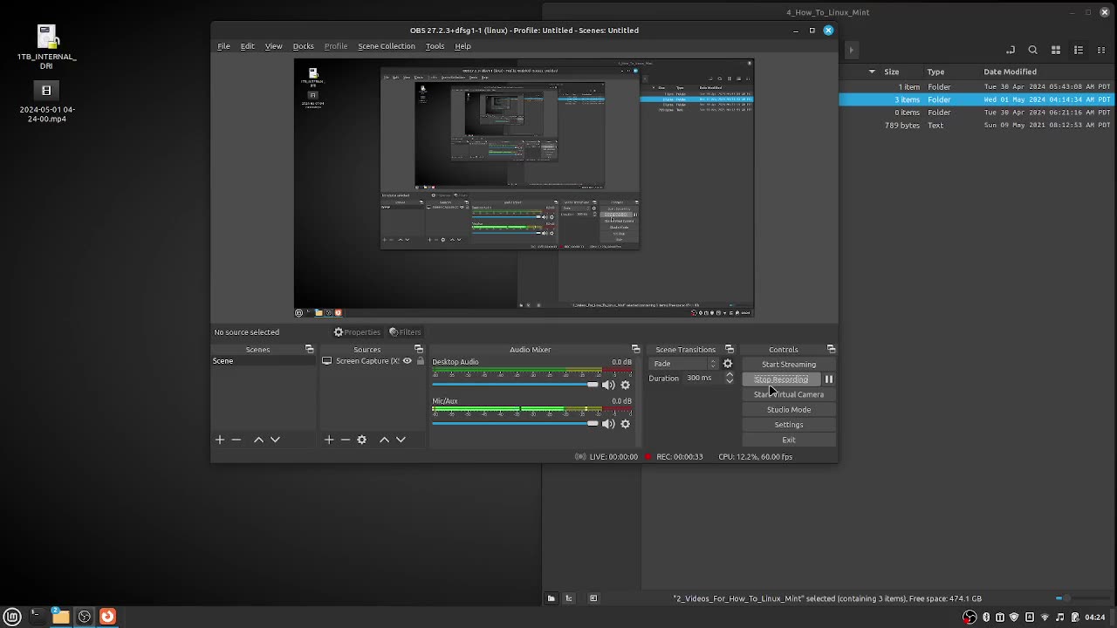Show tree view in file manager
Image resolution: width=1117 pixels, height=628 pixels.
[x=569, y=598]
